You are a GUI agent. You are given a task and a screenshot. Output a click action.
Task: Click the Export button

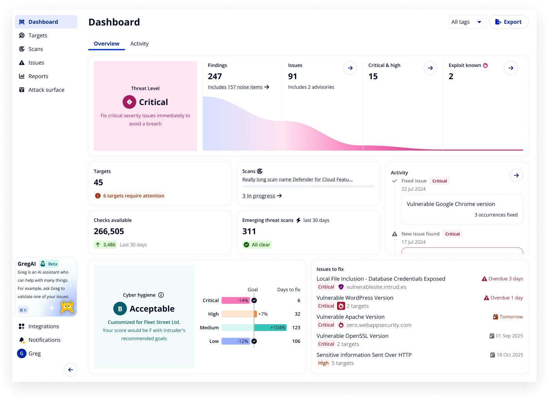(x=508, y=22)
